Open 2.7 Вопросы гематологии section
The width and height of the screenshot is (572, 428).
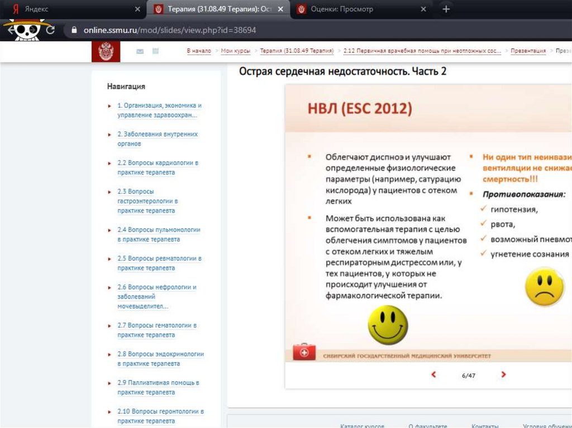157,330
